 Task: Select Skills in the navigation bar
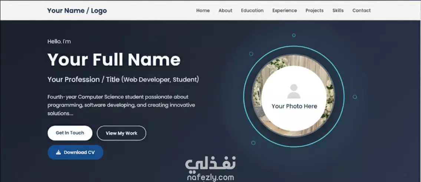pyautogui.click(x=338, y=10)
